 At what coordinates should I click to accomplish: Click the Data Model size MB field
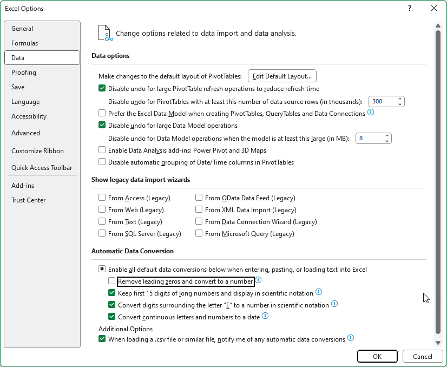click(x=369, y=139)
